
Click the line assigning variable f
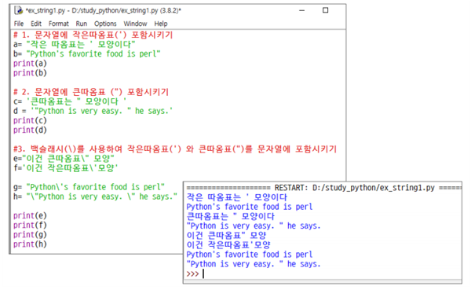pos(66,168)
